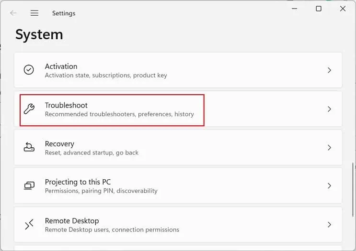
Task: Maximize the Settings window
Action: coord(319,9)
